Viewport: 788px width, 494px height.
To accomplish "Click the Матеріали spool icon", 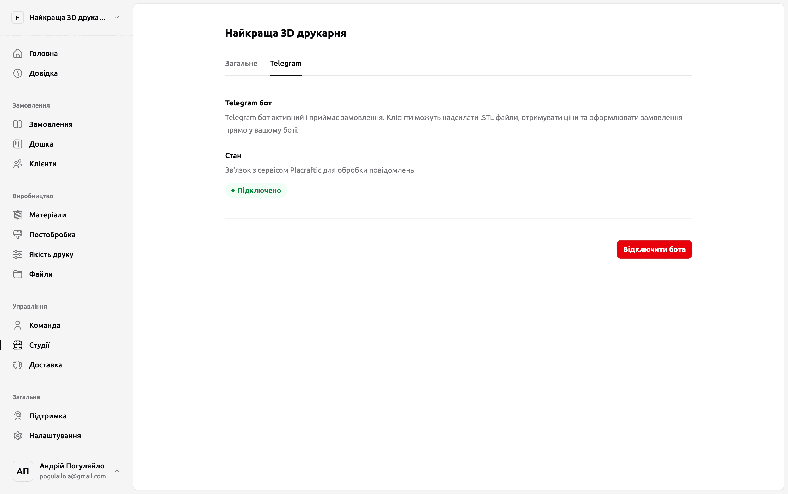I will pyautogui.click(x=18, y=215).
